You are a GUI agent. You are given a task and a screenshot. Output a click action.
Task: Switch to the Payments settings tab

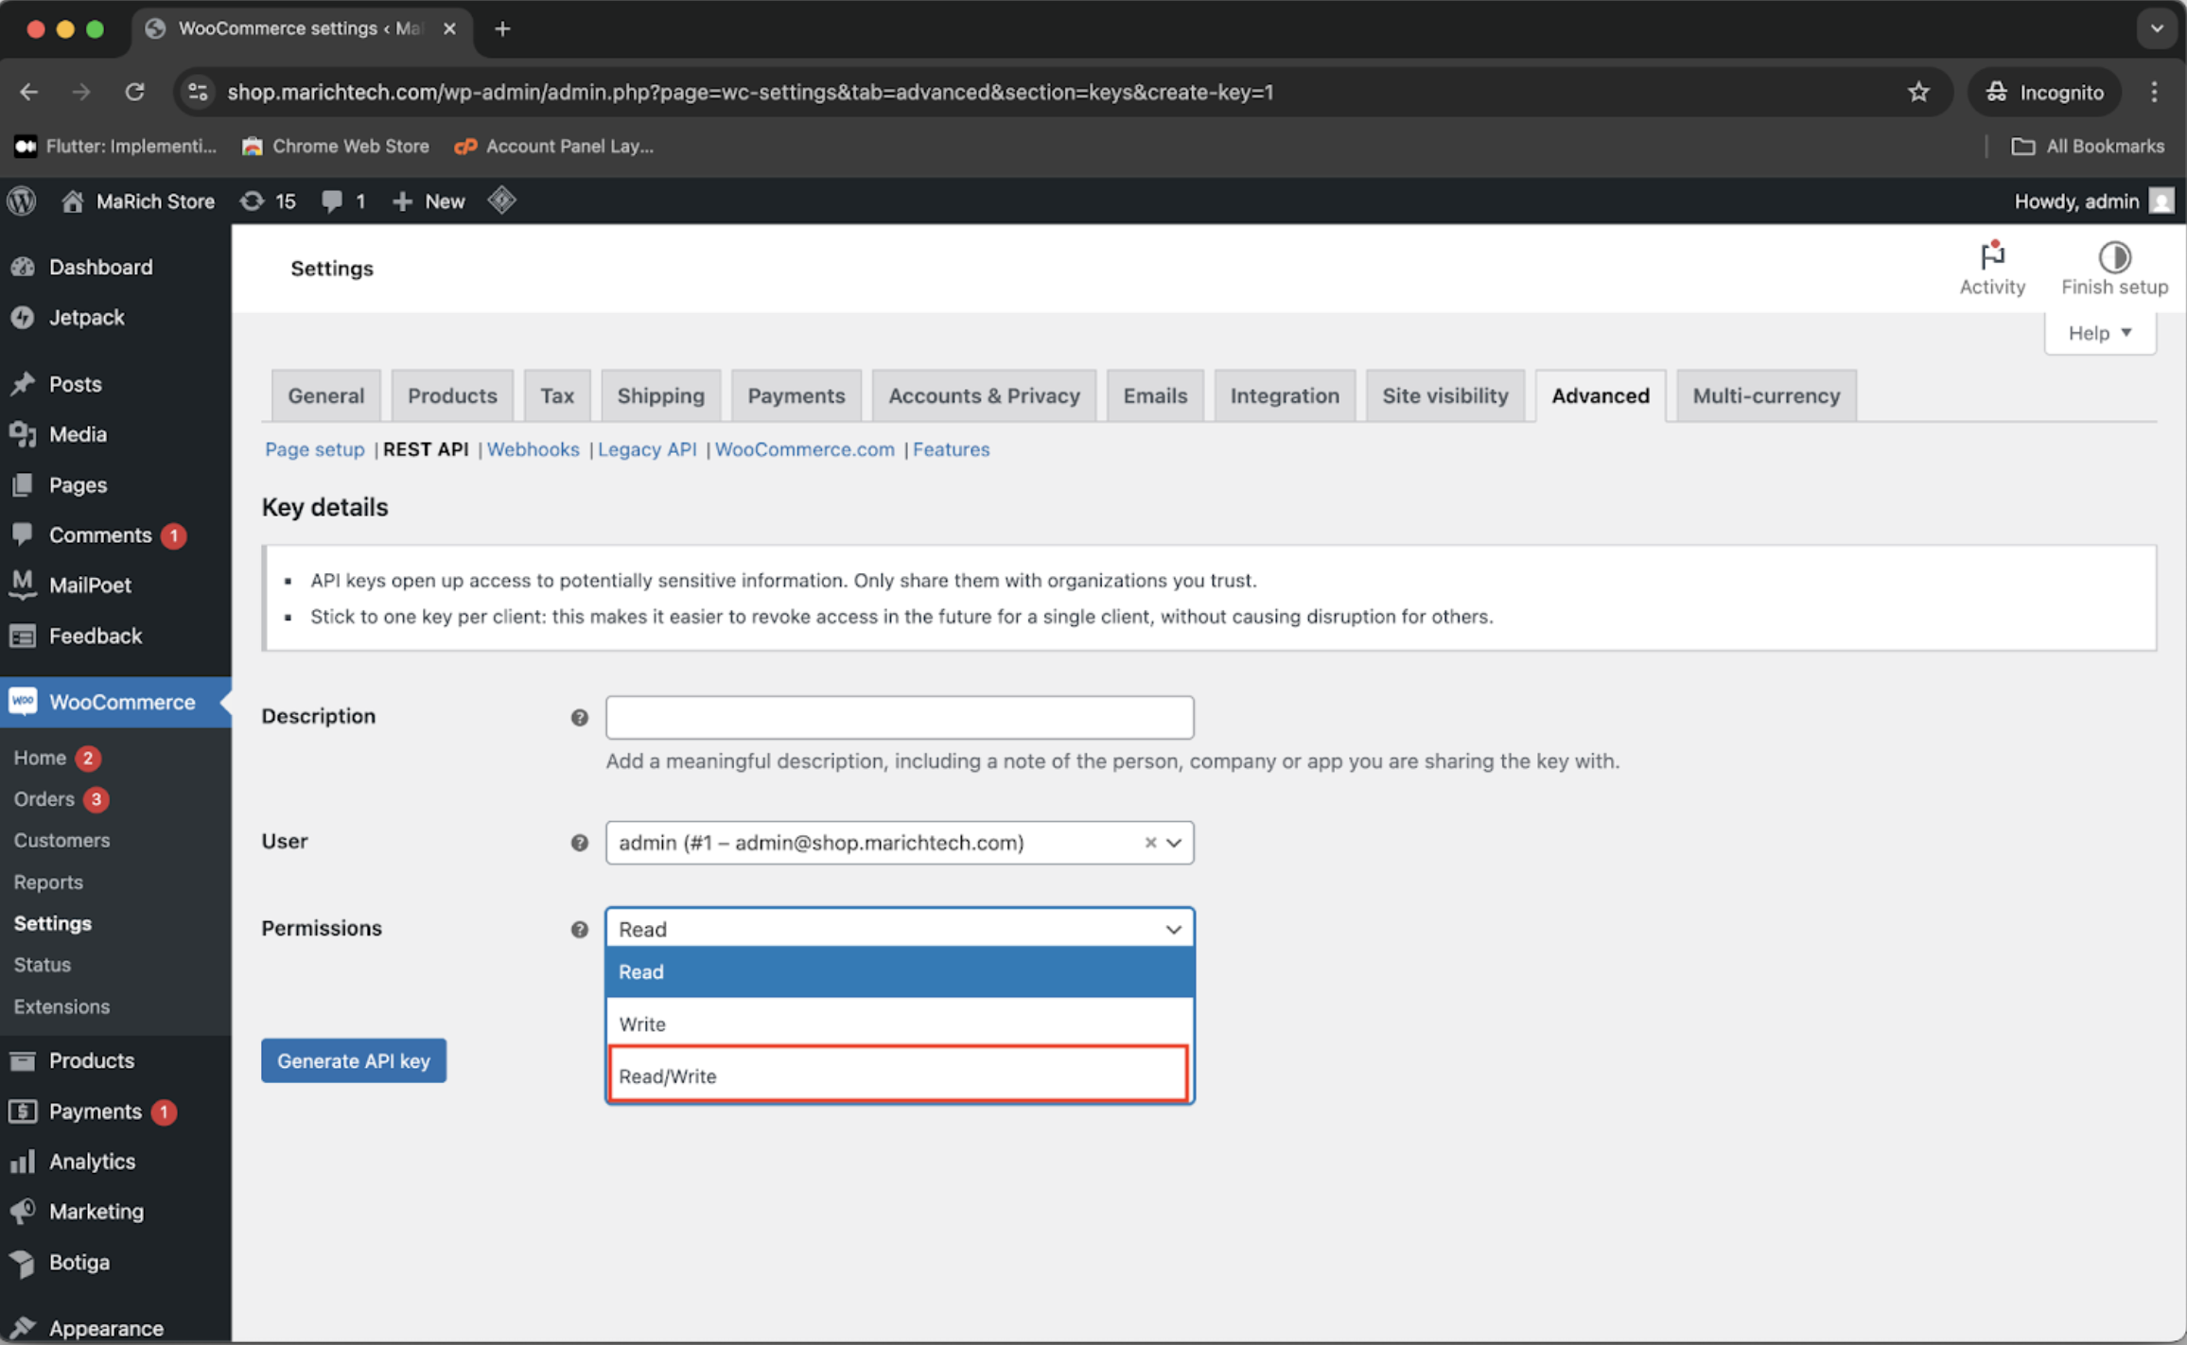(x=796, y=395)
